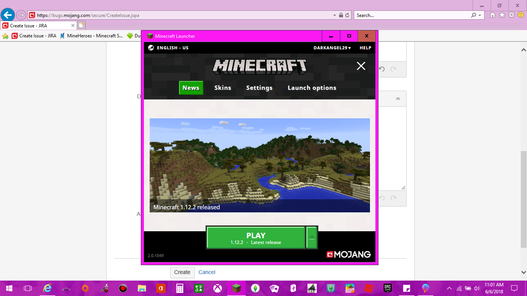The height and width of the screenshot is (296, 527).
Task: Open File Explorer from the taskbar
Action: tap(142, 288)
